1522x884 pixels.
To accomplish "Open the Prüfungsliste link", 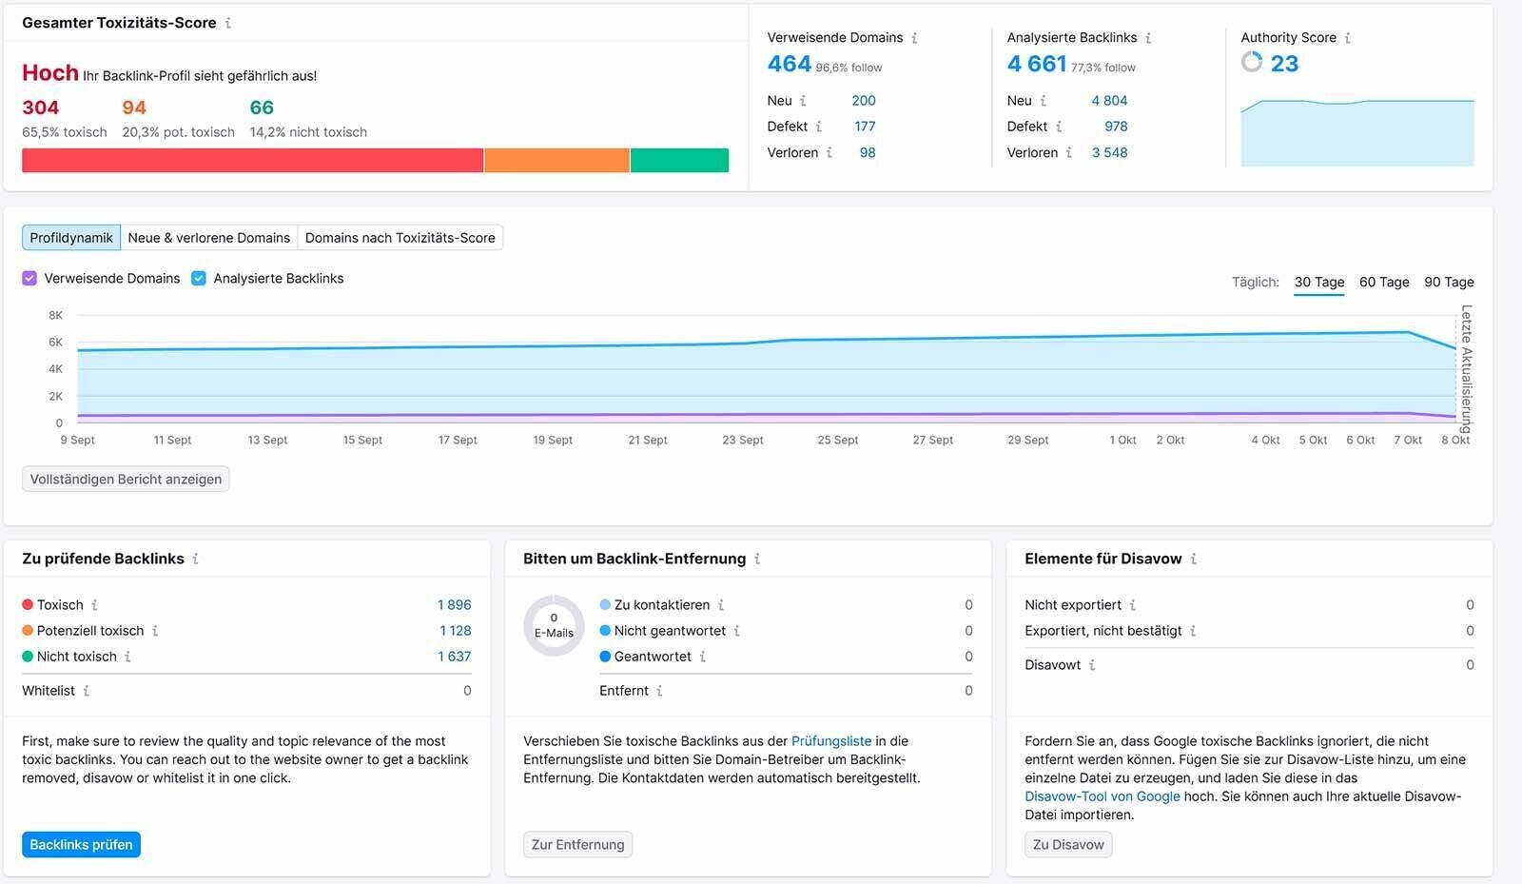I will (831, 741).
